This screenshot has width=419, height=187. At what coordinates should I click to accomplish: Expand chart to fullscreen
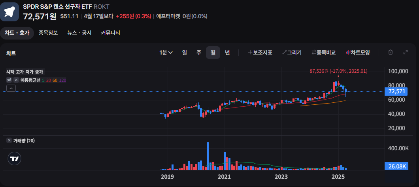406,52
